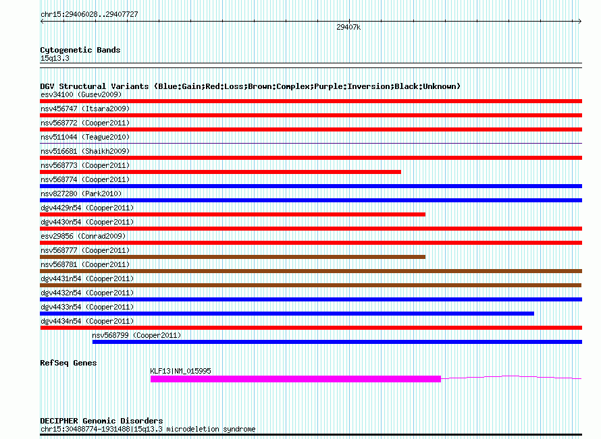Click the nsv568777 (Cooper2011) label

coord(85,250)
